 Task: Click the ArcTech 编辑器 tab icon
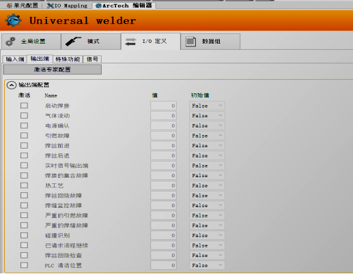(x=98, y=5)
